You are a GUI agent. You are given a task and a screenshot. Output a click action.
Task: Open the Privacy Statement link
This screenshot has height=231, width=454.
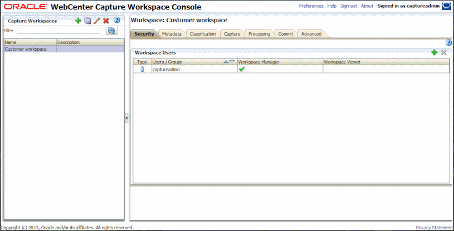tap(435, 228)
